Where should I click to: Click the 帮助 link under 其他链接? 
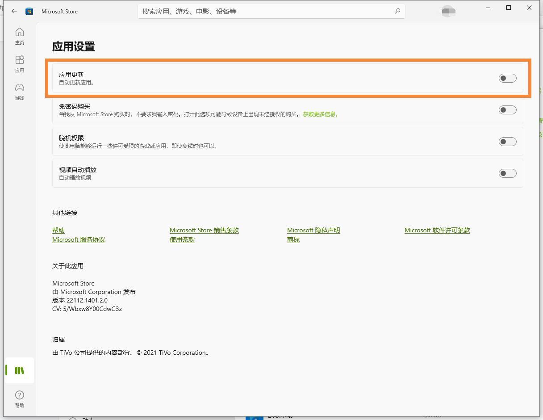point(58,230)
